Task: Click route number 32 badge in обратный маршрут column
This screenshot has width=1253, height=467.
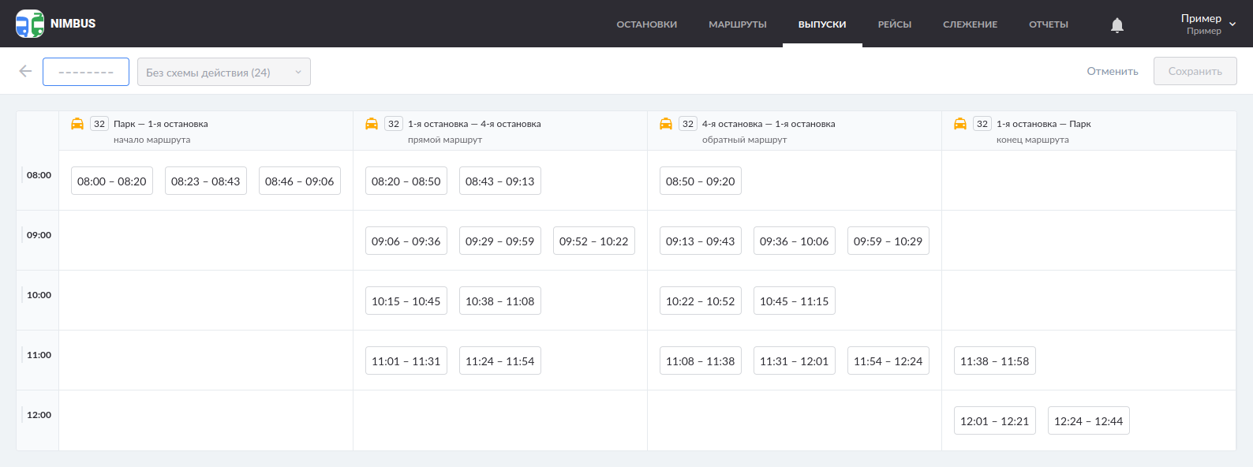Action: 688,124
